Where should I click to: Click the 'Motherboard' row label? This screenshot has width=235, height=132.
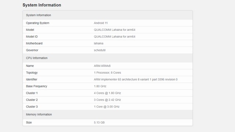(34, 43)
